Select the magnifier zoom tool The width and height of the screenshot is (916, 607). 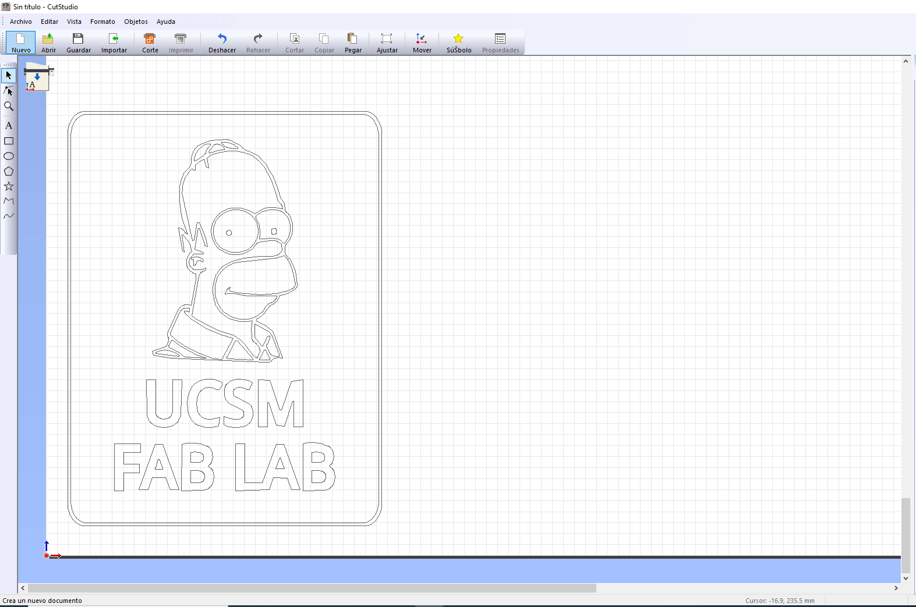click(x=9, y=106)
